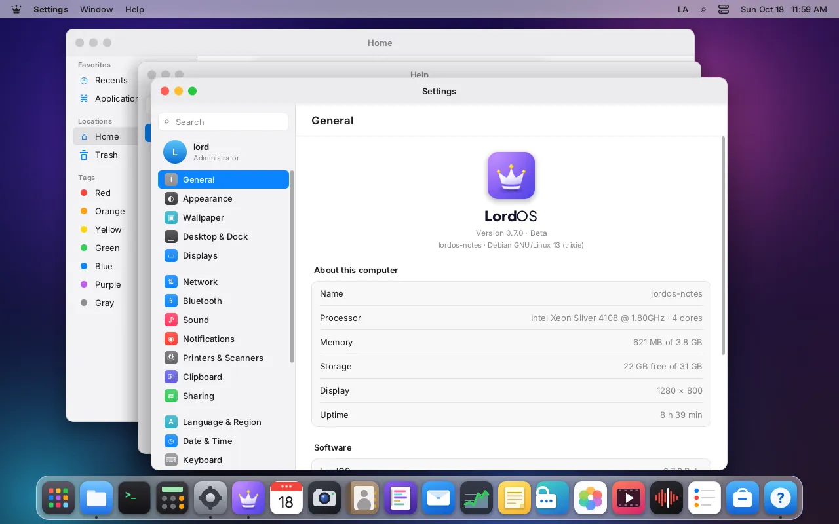This screenshot has height=524, width=839.
Task: Select Printers & Scanners
Action: [223, 358]
